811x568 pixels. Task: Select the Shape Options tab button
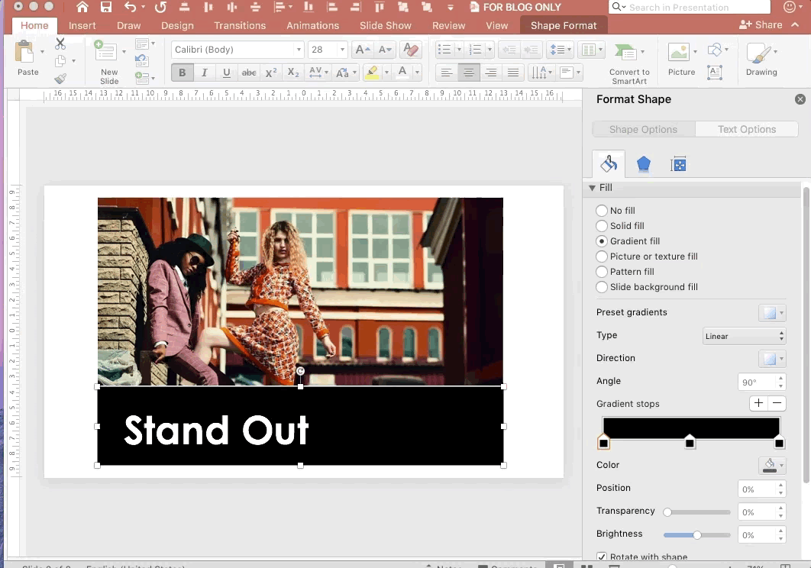(644, 129)
